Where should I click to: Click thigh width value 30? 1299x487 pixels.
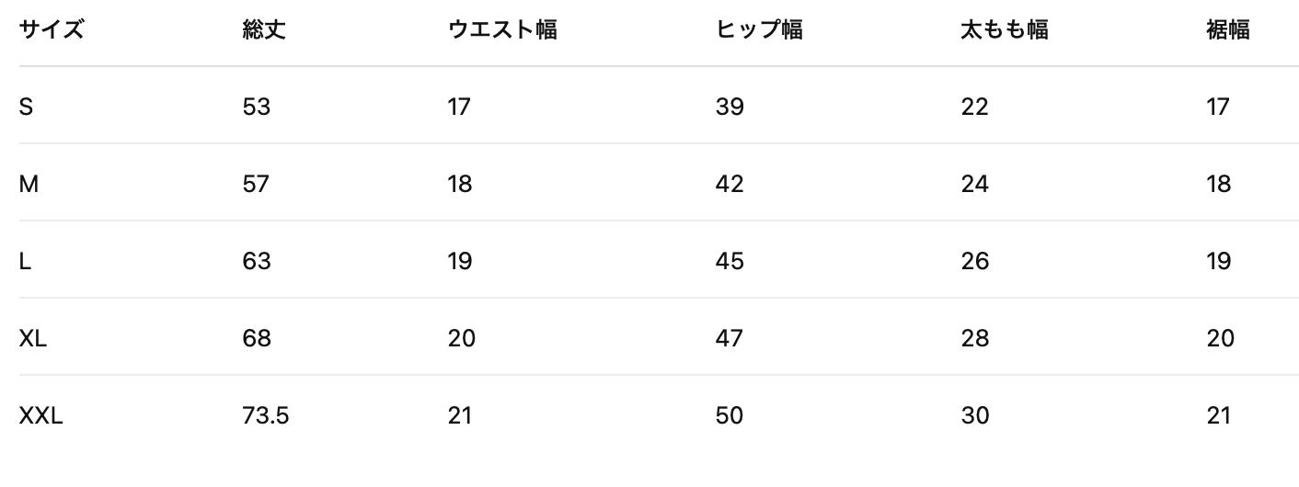[974, 416]
